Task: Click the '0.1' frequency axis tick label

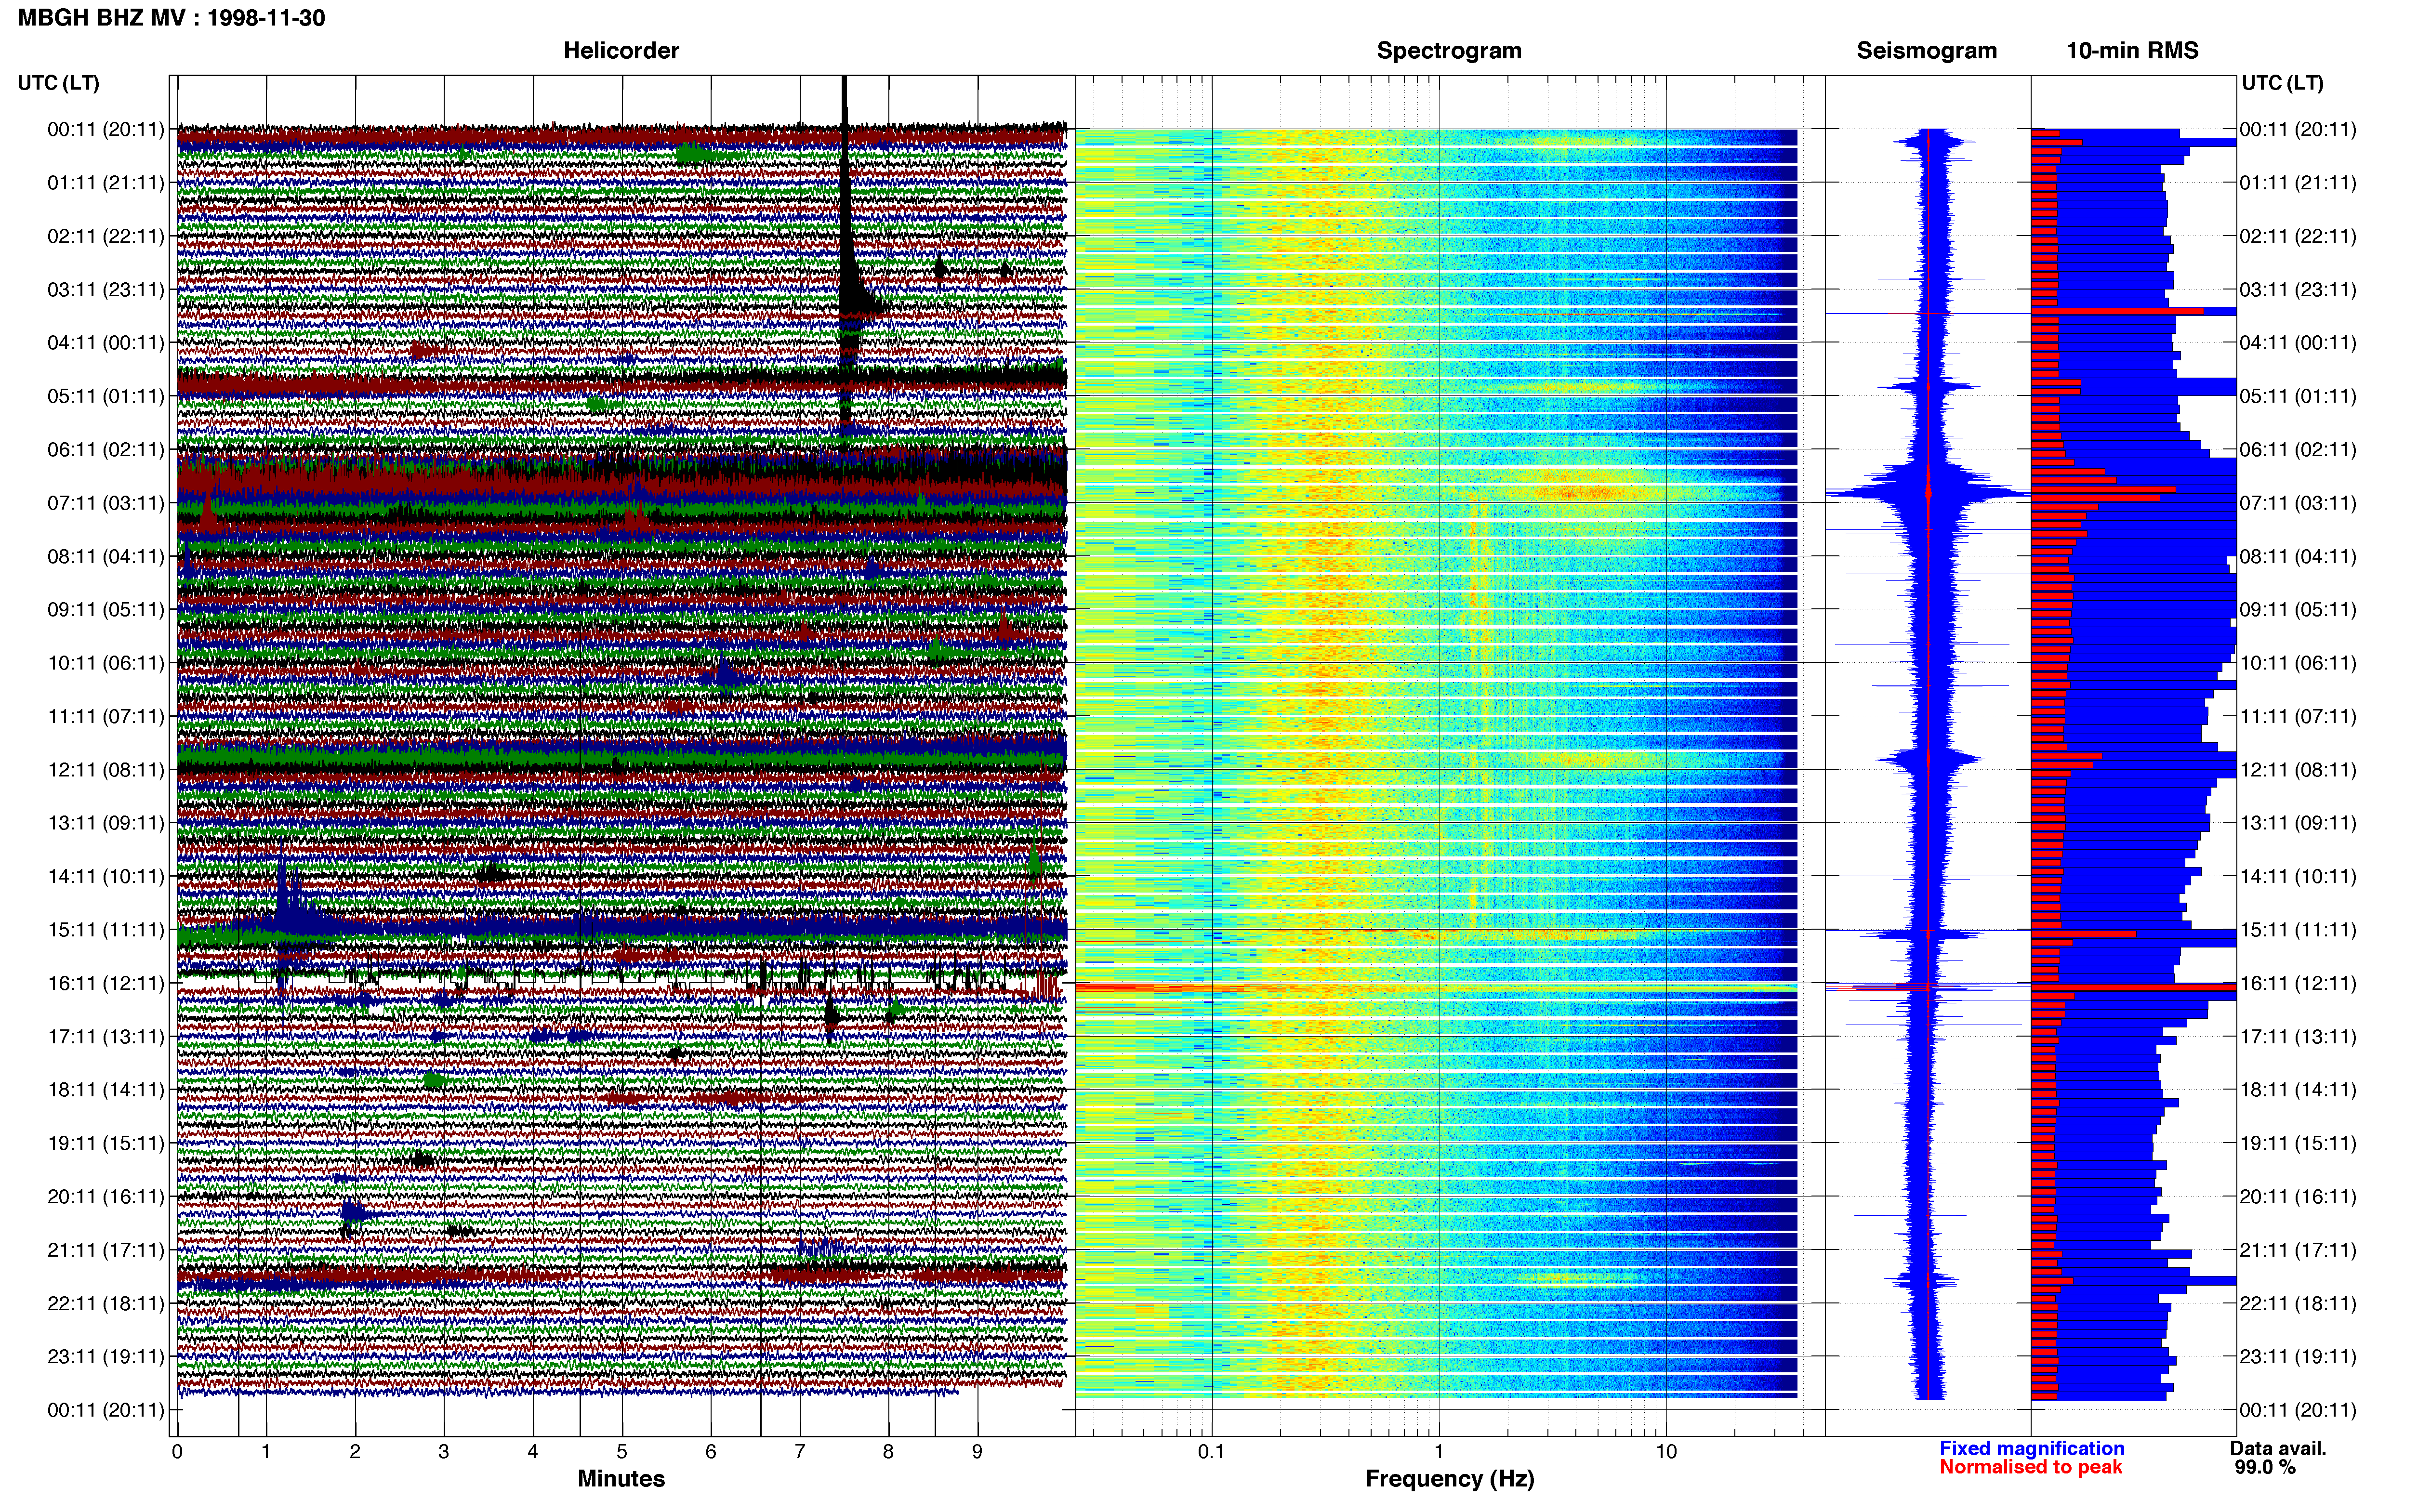Action: point(1211,1451)
